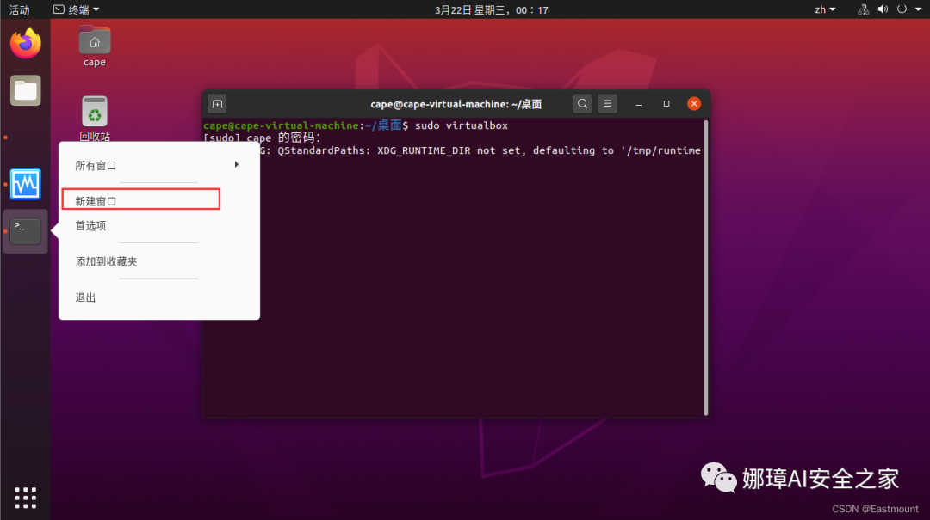Show applications grid in the dock
The width and height of the screenshot is (930, 520).
pos(26,499)
